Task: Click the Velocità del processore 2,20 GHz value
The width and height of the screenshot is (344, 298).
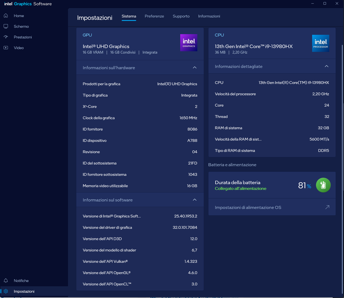Action: pos(321,94)
